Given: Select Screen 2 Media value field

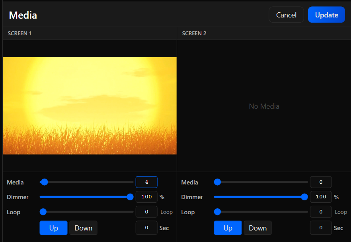Looking at the screenshot, I should click(321, 182).
